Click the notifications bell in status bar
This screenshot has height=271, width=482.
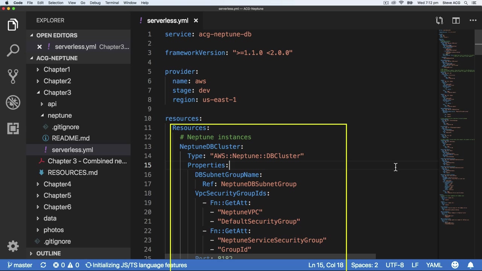click(471, 265)
